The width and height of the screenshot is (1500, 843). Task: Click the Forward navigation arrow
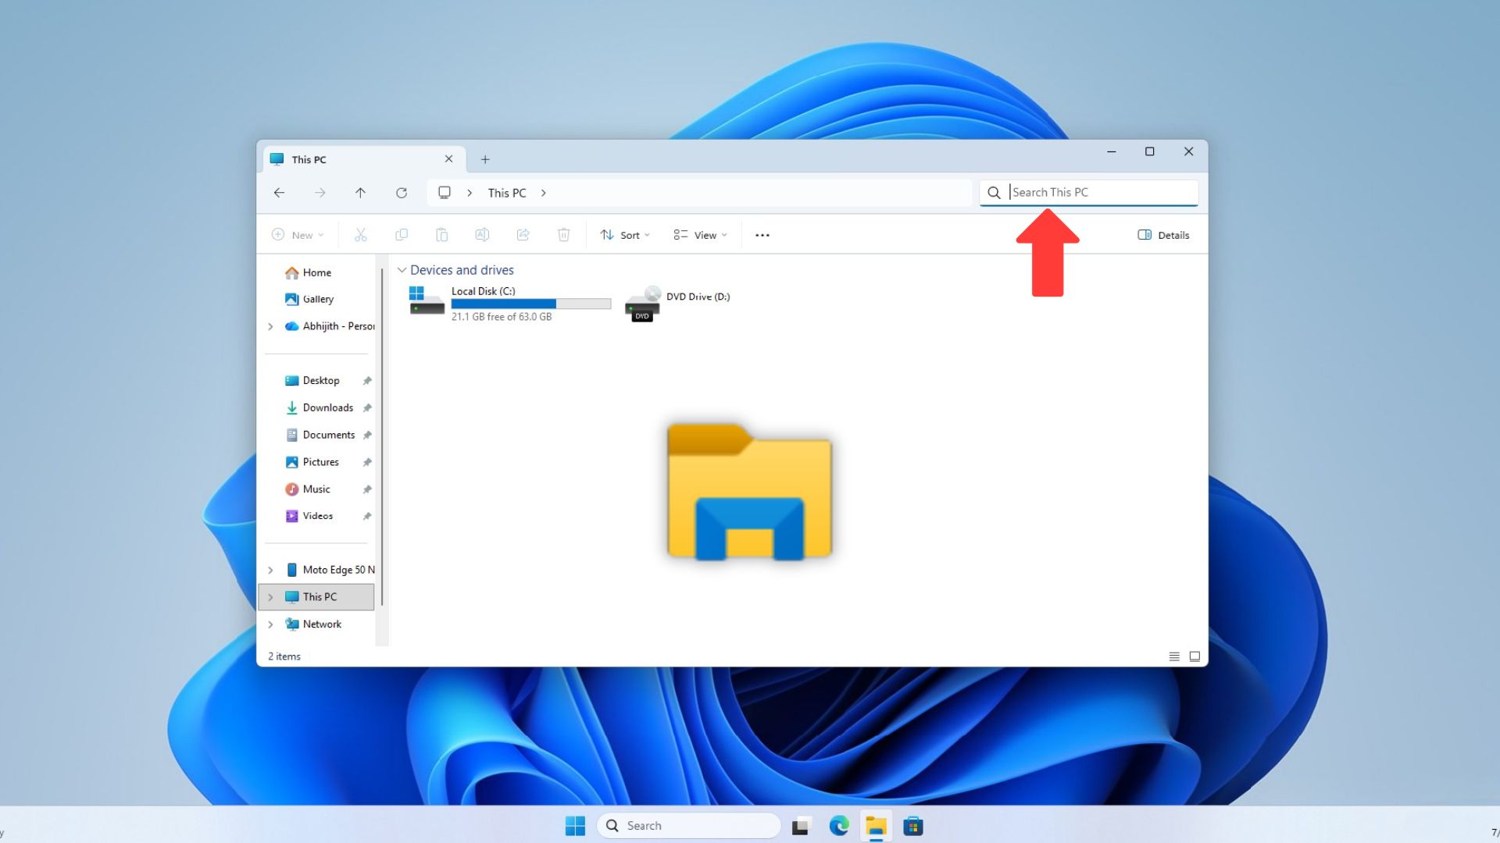tap(320, 193)
